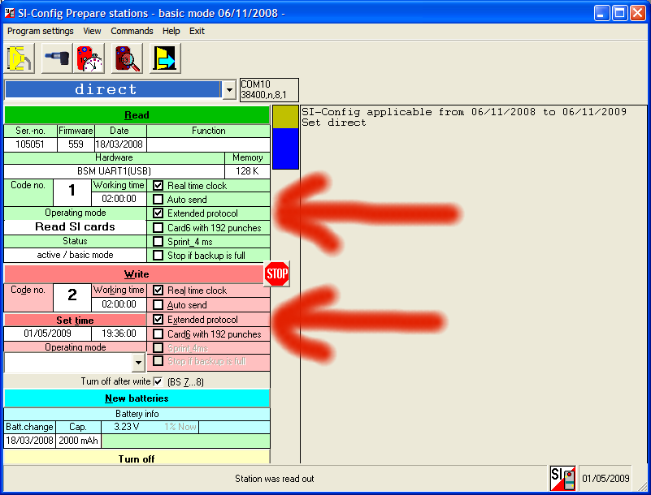
Task: Click the Read Working time value 02:00:00
Action: 119,199
